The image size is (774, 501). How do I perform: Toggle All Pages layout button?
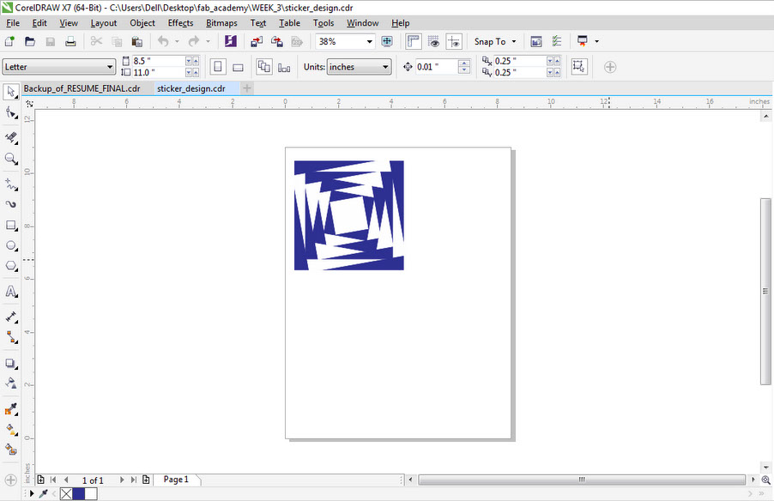[x=264, y=67]
